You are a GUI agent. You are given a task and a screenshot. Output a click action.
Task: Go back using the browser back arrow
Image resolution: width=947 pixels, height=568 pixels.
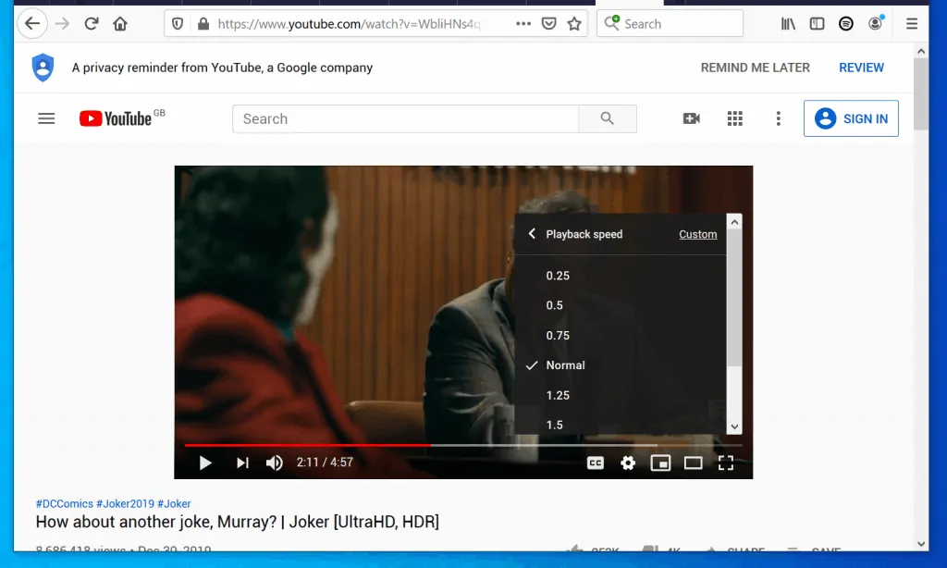tap(32, 23)
